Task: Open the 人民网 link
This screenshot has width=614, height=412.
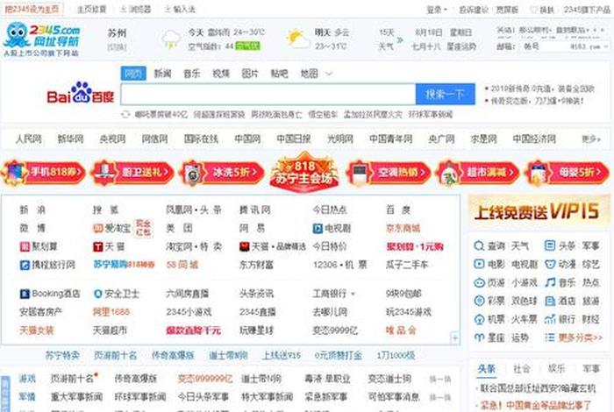Action: pyautogui.click(x=28, y=139)
